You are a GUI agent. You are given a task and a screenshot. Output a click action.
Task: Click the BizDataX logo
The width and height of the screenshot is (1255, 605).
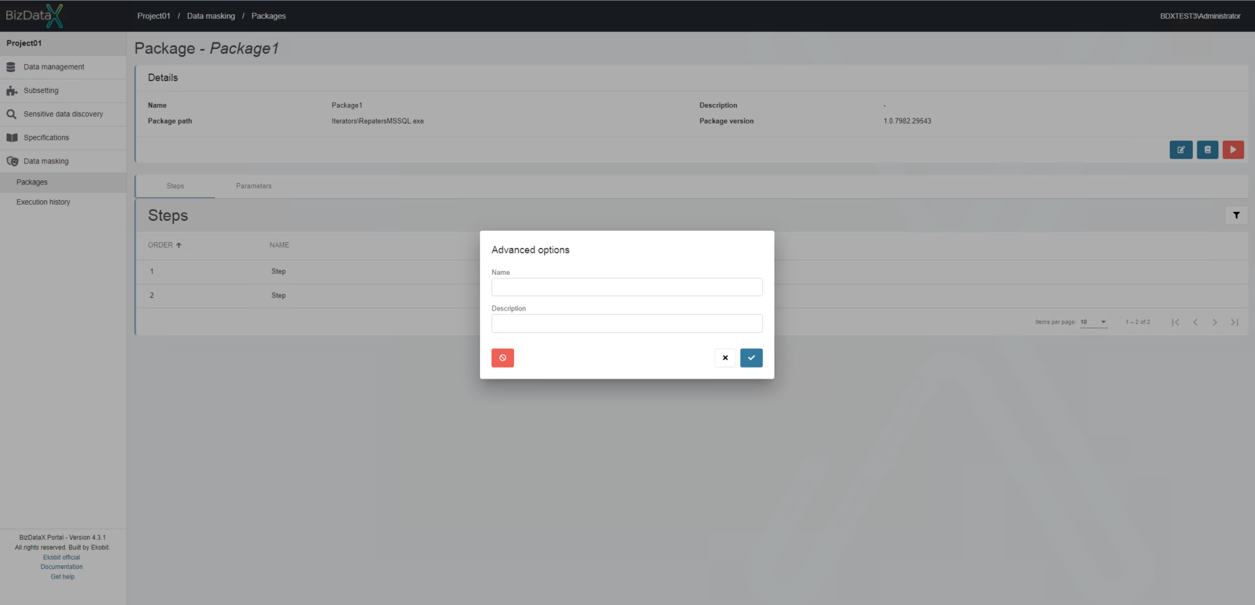(x=34, y=16)
